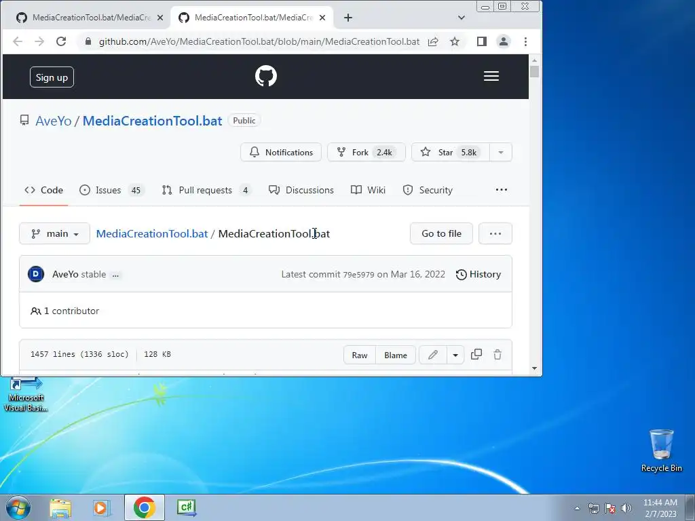
Task: Click Chrome icon in the taskbar
Action: pyautogui.click(x=145, y=507)
